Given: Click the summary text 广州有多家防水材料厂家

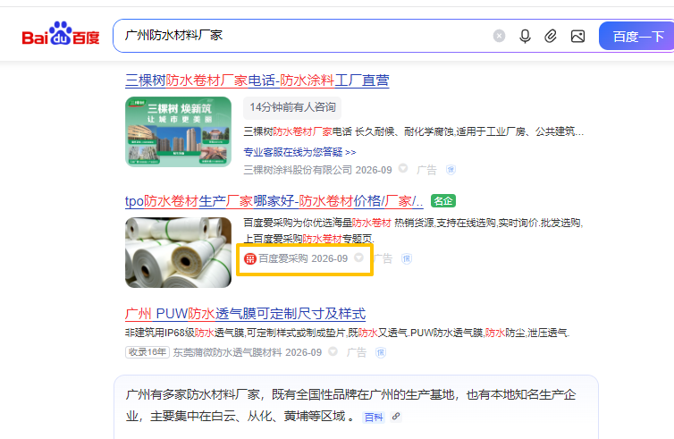Looking at the screenshot, I should (192, 394).
